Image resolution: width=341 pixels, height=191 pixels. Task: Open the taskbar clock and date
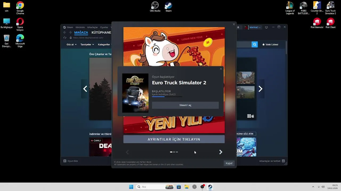[x=333, y=187]
